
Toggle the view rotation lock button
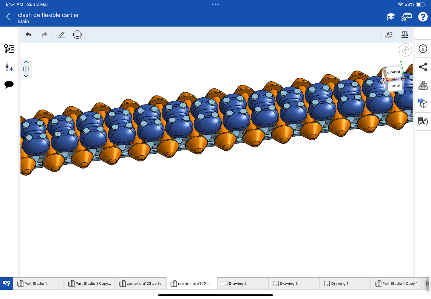[405, 50]
